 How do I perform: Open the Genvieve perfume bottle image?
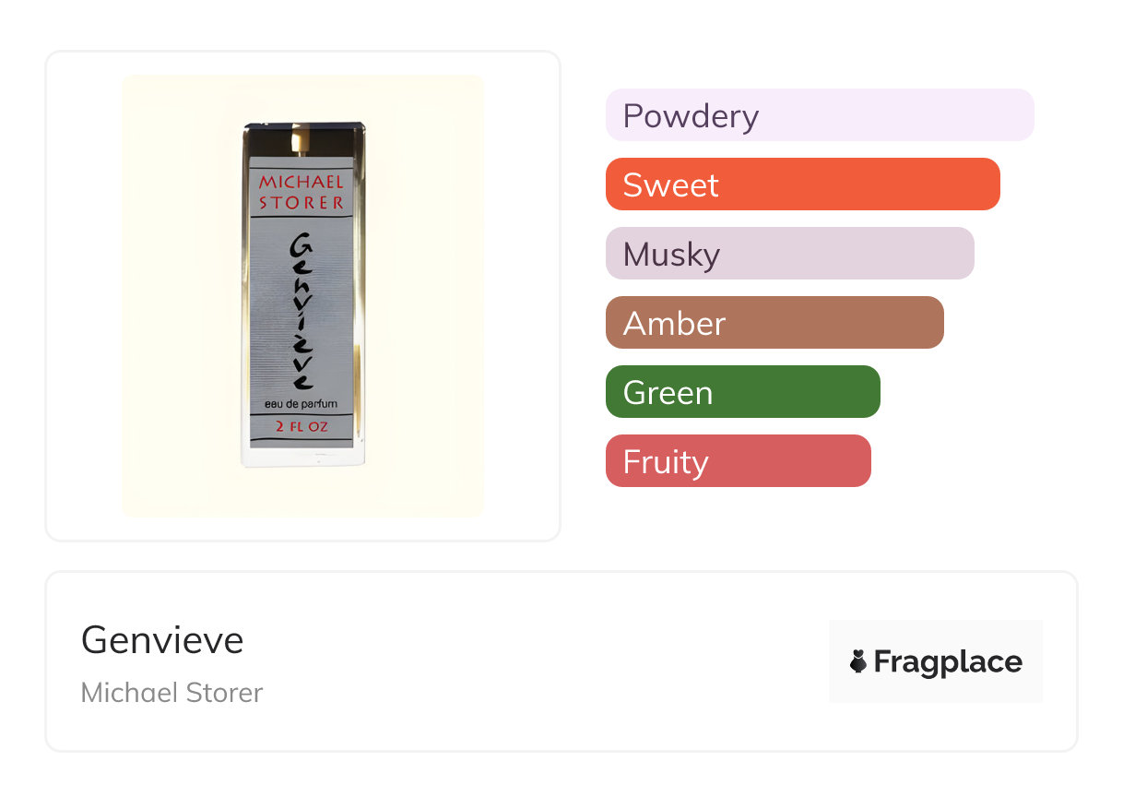pyautogui.click(x=302, y=295)
